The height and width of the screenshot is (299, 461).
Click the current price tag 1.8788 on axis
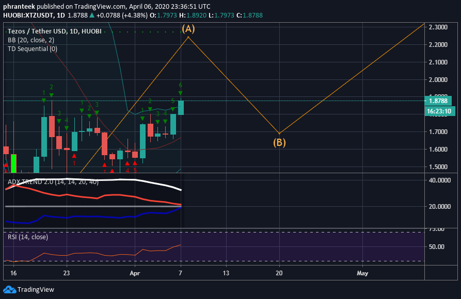click(x=438, y=101)
